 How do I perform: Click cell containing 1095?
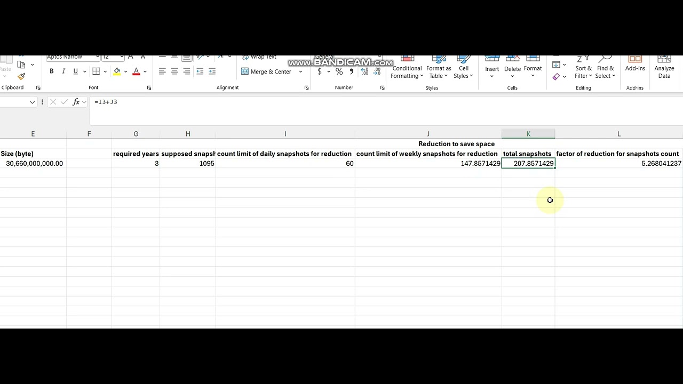[188, 164]
